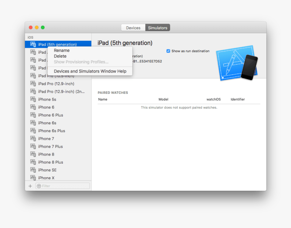
Task: Choose Delete from the context menu
Action: 60,56
